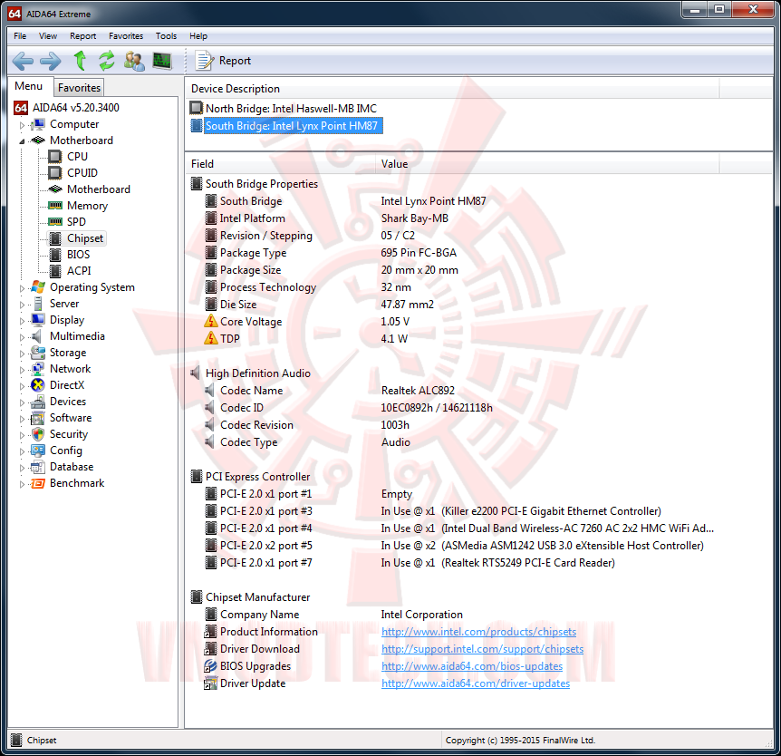Expand the Multimedia tree node
Image resolution: width=781 pixels, height=756 pixels.
point(22,337)
